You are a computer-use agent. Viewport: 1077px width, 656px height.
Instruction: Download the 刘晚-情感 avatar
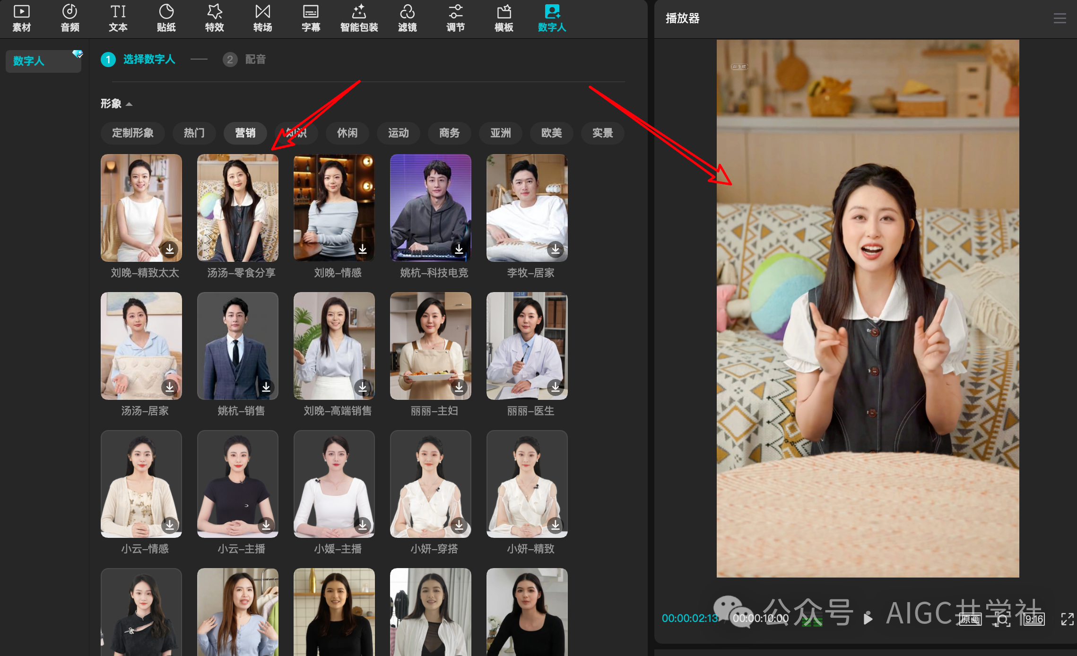[x=363, y=249]
